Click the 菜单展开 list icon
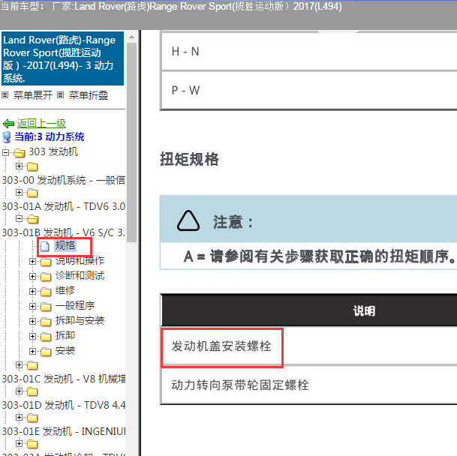 click(x=5, y=95)
